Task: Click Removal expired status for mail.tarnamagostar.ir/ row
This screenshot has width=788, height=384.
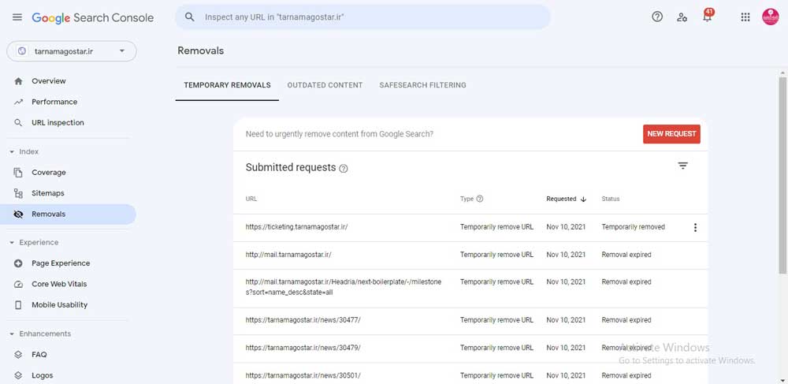Action: pos(626,255)
